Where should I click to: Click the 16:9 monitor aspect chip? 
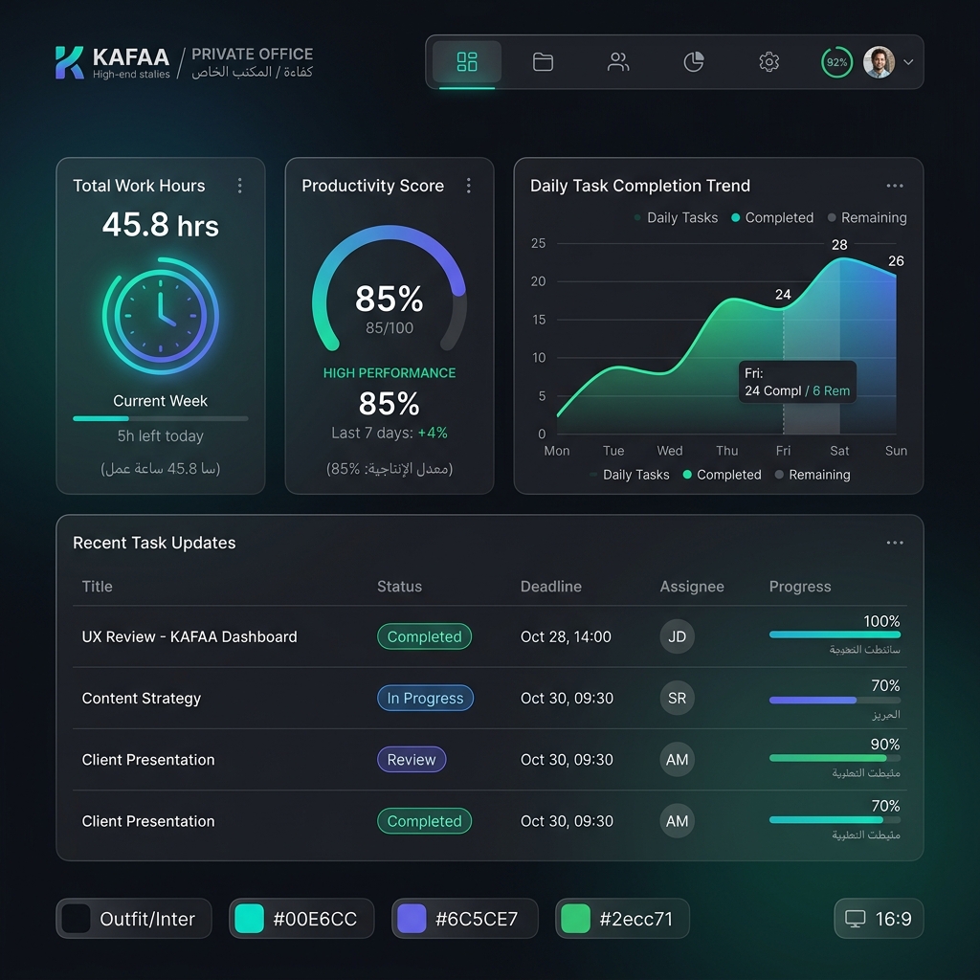click(x=879, y=918)
